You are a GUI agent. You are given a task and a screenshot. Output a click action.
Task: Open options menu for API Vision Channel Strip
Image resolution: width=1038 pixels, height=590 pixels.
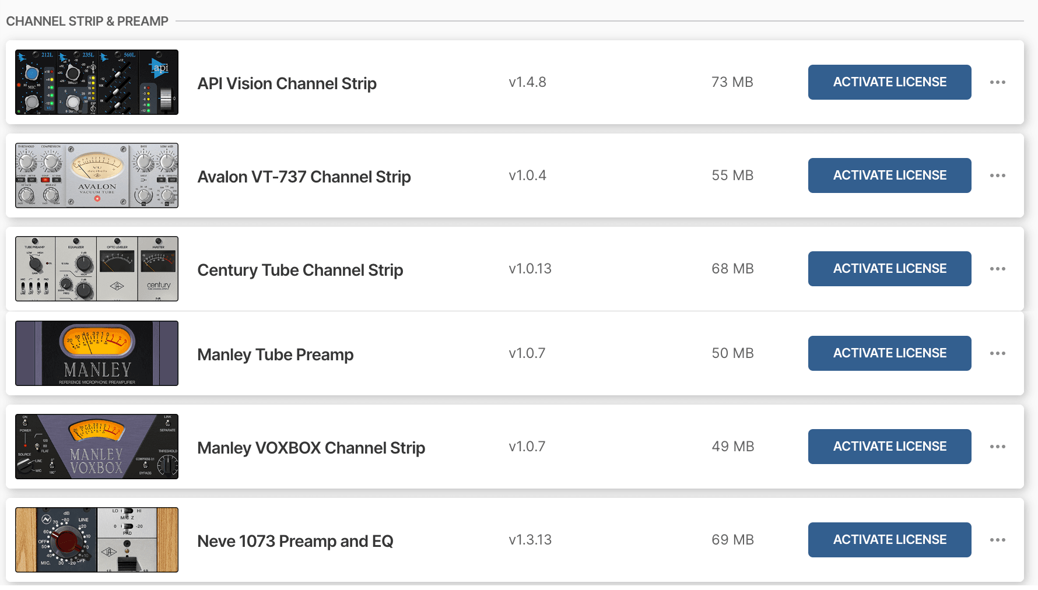point(998,82)
